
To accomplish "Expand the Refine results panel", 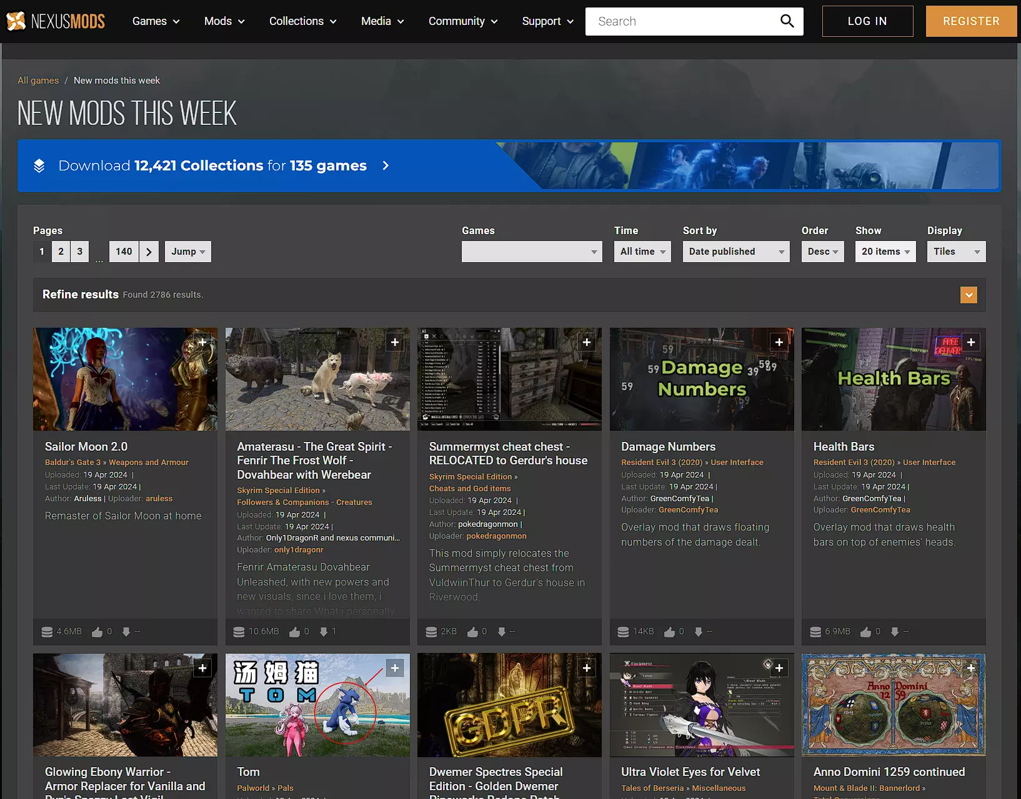I will pyautogui.click(x=968, y=295).
